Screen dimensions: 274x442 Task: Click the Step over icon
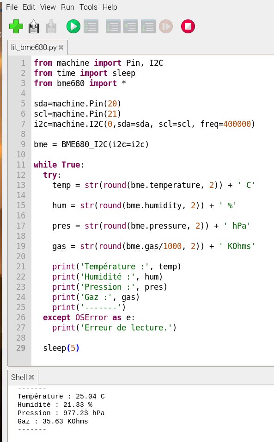pyautogui.click(x=113, y=26)
